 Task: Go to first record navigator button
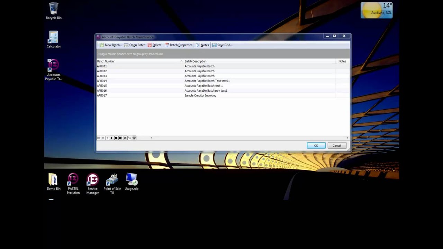click(x=99, y=138)
